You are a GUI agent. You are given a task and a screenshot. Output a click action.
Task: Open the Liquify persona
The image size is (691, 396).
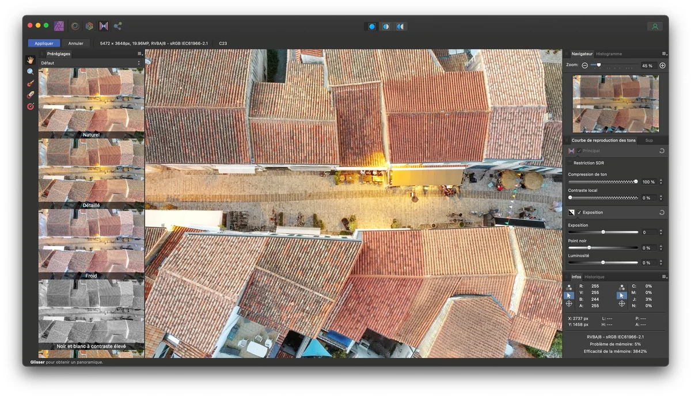pyautogui.click(x=75, y=26)
